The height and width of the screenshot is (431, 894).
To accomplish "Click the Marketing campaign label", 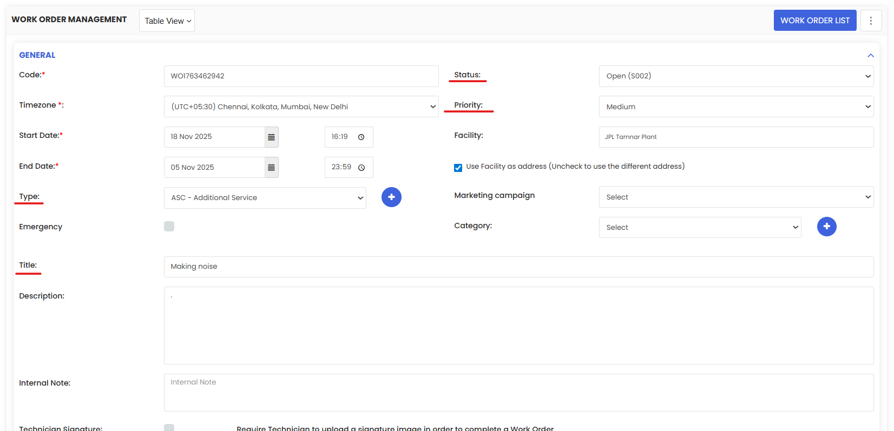I will tap(495, 195).
